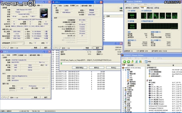Open EVEREST 報告 report toolbar button
Viewport: 182px width, 113px height.
148,62
